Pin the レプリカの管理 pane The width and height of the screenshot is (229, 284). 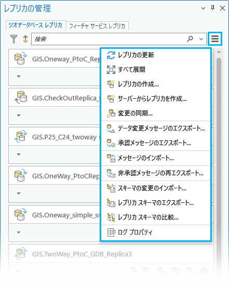213,8
